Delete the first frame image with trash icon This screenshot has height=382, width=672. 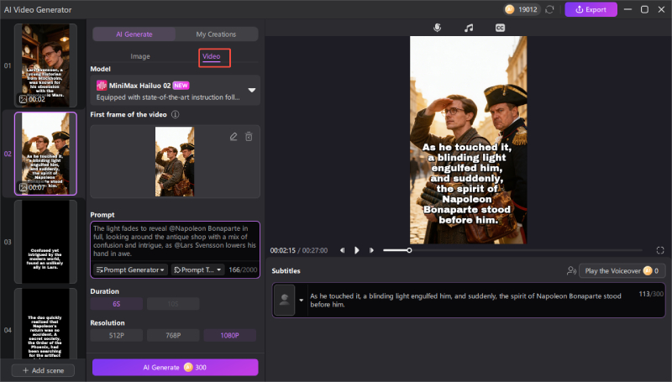(249, 136)
